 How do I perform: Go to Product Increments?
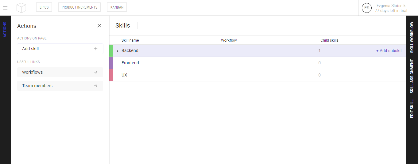pyautogui.click(x=79, y=7)
